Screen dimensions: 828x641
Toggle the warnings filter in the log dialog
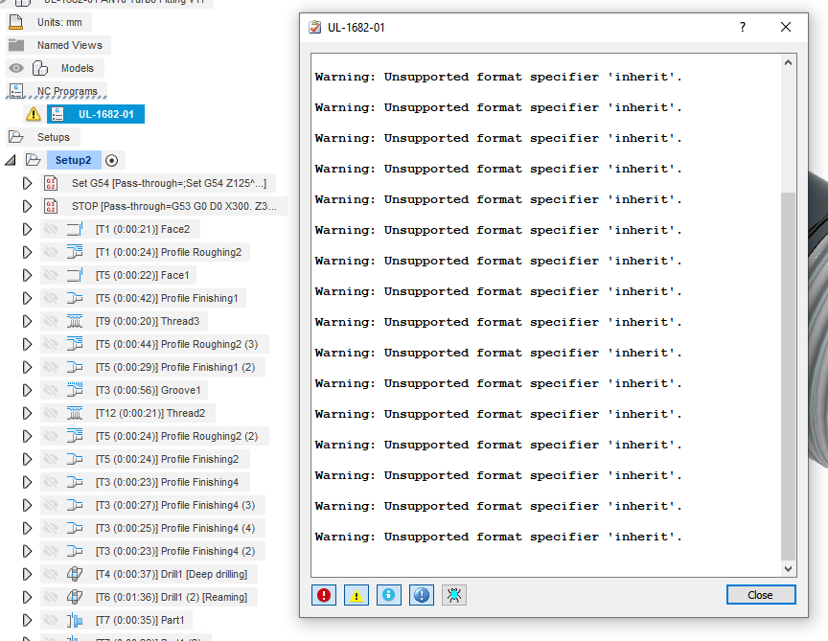point(356,595)
